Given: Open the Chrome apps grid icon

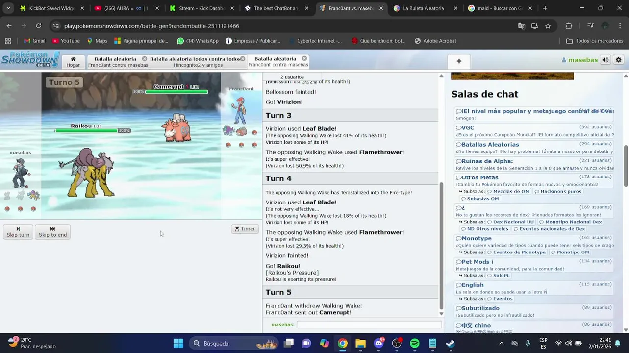Looking at the screenshot, I should (8, 41).
